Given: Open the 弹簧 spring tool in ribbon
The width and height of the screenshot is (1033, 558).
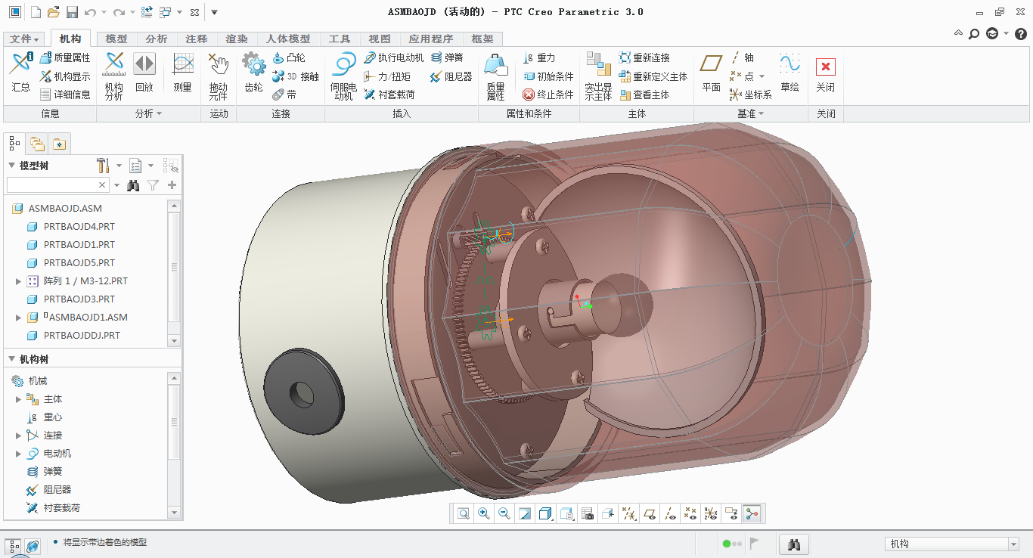Looking at the screenshot, I should [x=447, y=57].
